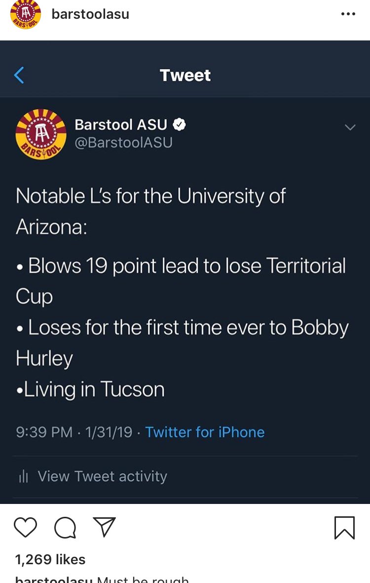Go back using the blue chevron arrow

(x=19, y=75)
